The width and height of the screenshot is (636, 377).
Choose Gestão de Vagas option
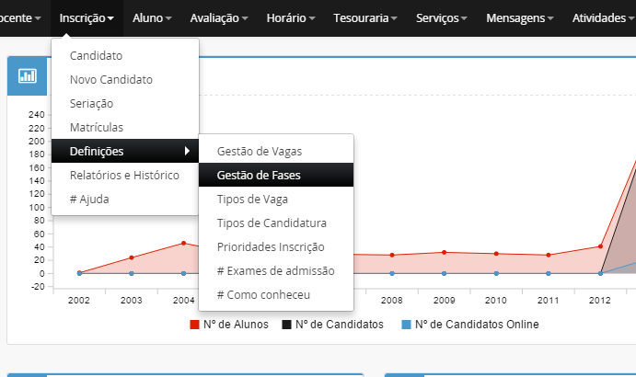(x=259, y=151)
